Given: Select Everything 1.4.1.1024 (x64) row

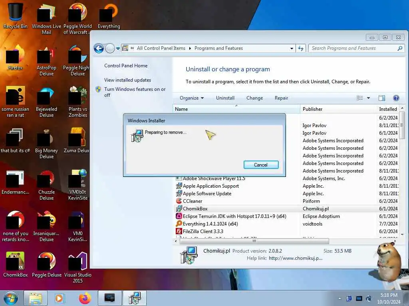Looking at the screenshot, I should click(x=286, y=224).
